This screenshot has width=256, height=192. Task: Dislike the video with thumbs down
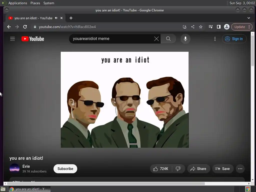click(178, 169)
